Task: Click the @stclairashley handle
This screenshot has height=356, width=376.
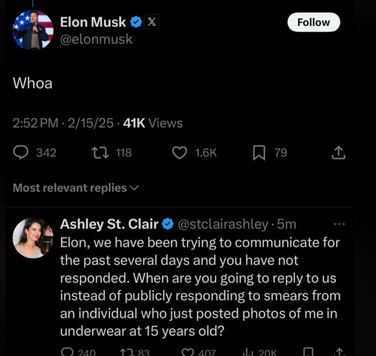Action: click(x=223, y=224)
